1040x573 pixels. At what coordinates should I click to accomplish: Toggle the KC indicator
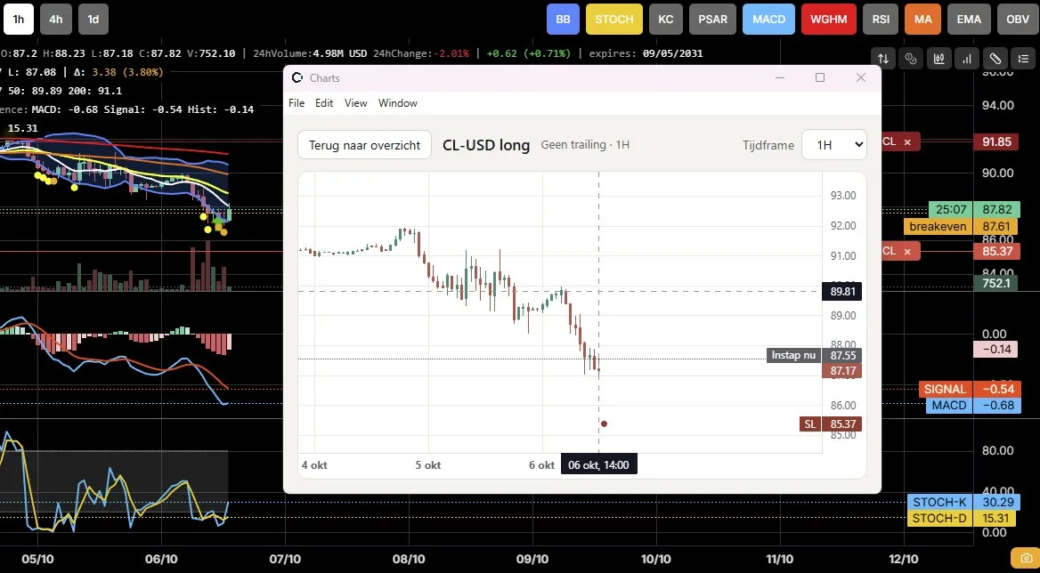click(666, 20)
